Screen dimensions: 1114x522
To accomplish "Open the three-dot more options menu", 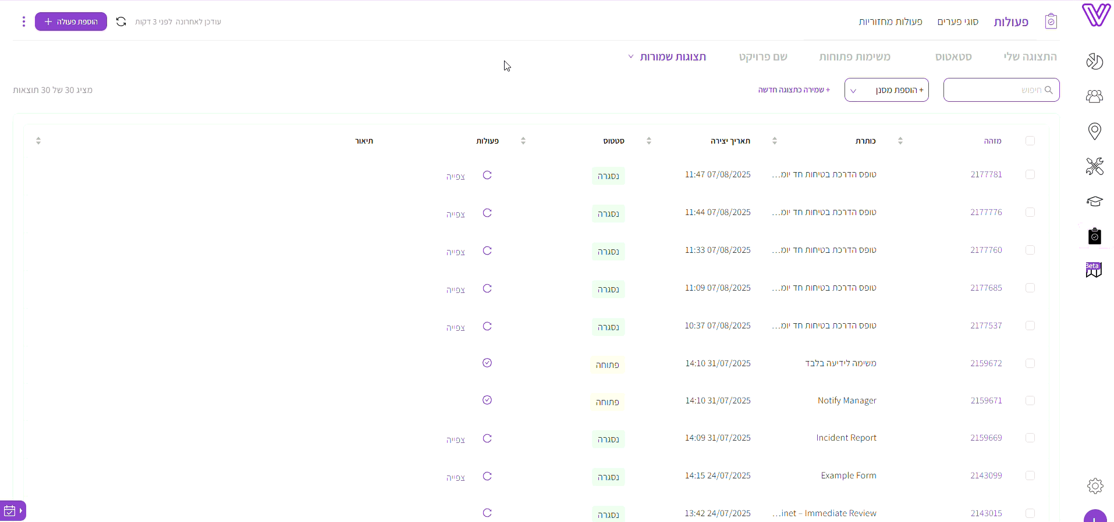I will point(23,22).
